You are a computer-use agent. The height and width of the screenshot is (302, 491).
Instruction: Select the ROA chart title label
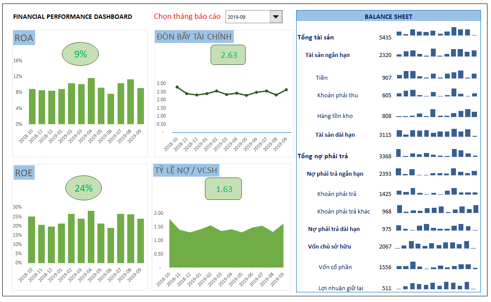point(24,38)
